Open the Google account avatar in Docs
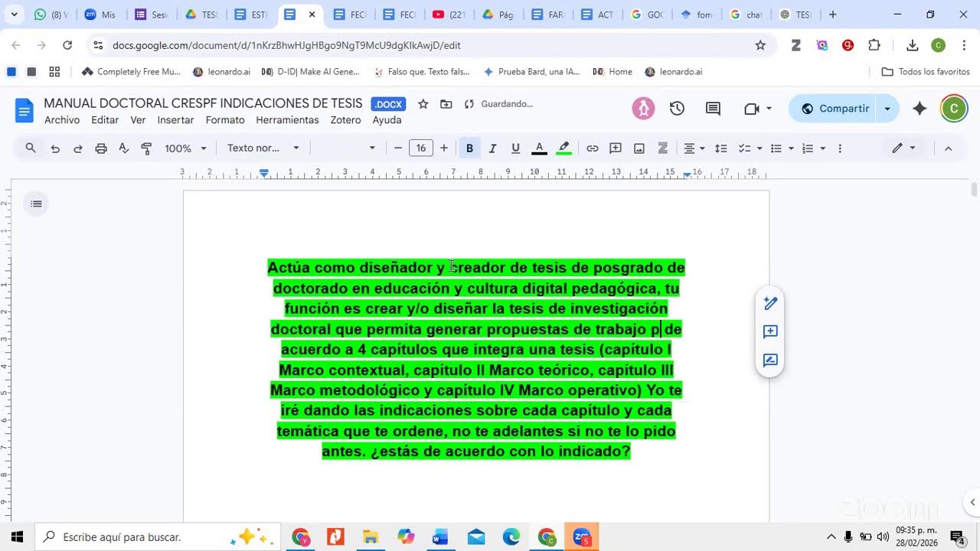 coord(954,109)
